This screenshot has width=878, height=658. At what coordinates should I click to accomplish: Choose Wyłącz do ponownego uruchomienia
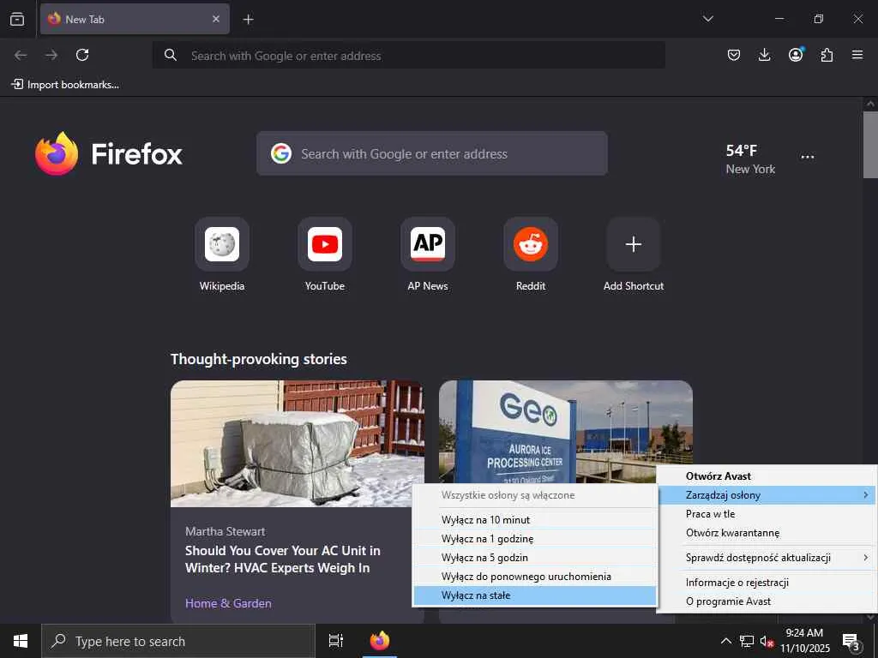click(x=535, y=577)
